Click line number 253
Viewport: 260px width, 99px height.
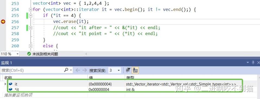pyautogui.click(x=15, y=3)
